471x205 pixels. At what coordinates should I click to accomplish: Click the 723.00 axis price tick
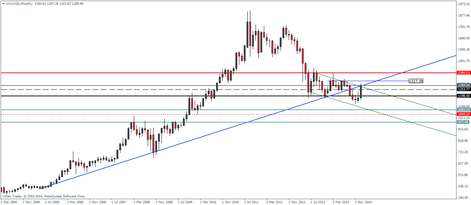click(462, 152)
